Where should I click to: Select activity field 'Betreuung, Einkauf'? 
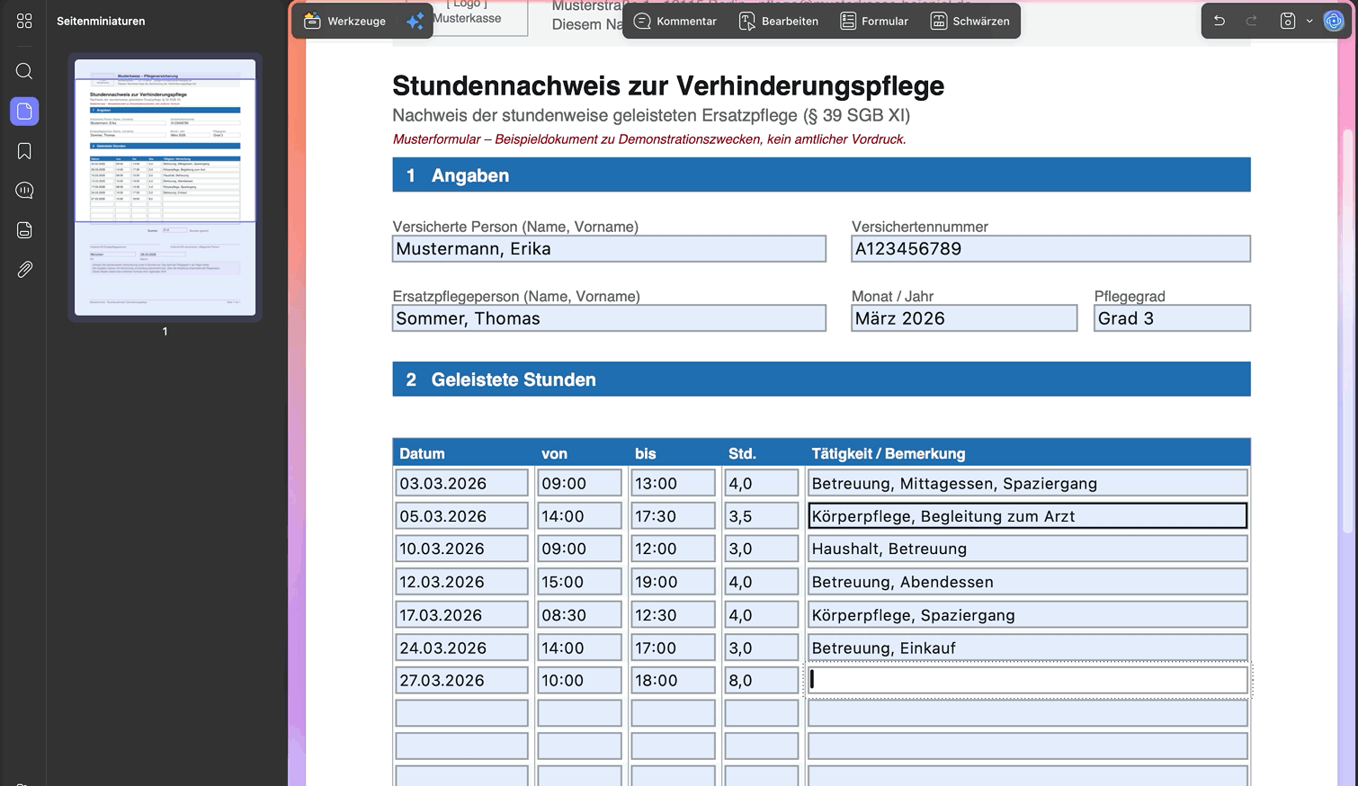click(1027, 648)
